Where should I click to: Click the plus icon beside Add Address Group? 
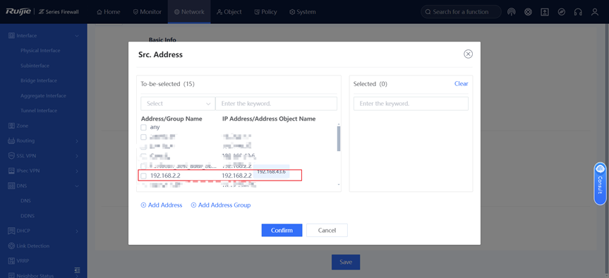click(x=193, y=205)
